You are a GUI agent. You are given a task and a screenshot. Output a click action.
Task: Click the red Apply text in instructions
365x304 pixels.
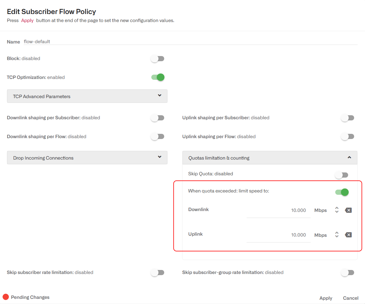(27, 21)
